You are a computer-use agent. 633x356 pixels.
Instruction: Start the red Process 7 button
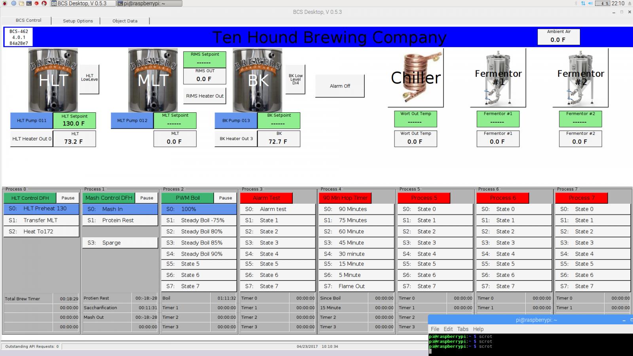pos(581,198)
